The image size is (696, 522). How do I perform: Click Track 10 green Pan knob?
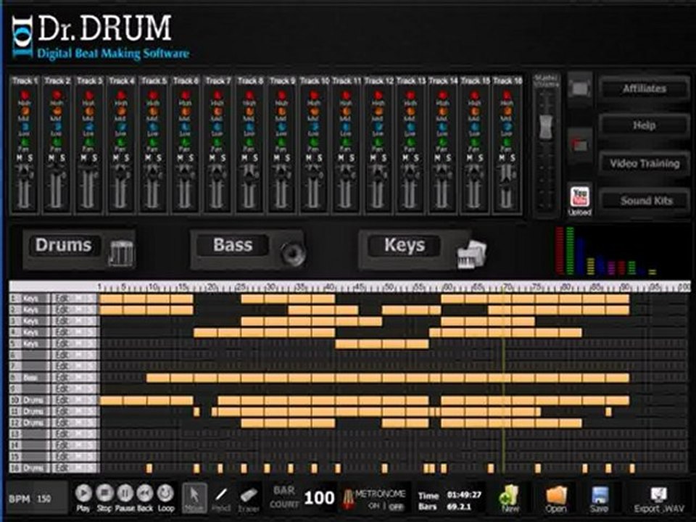(314, 143)
